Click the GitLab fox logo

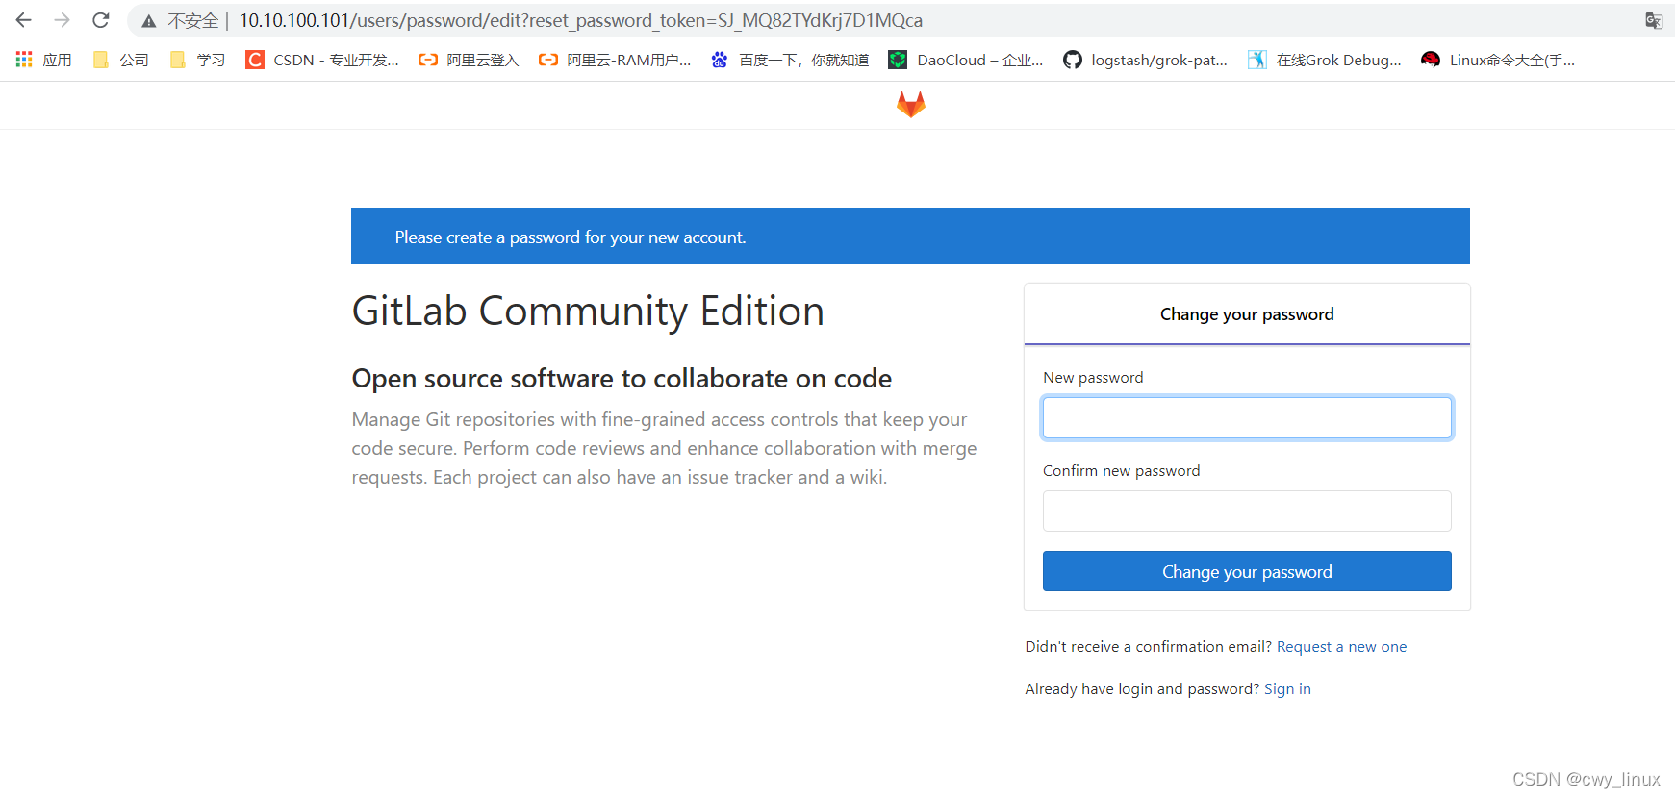click(x=911, y=104)
